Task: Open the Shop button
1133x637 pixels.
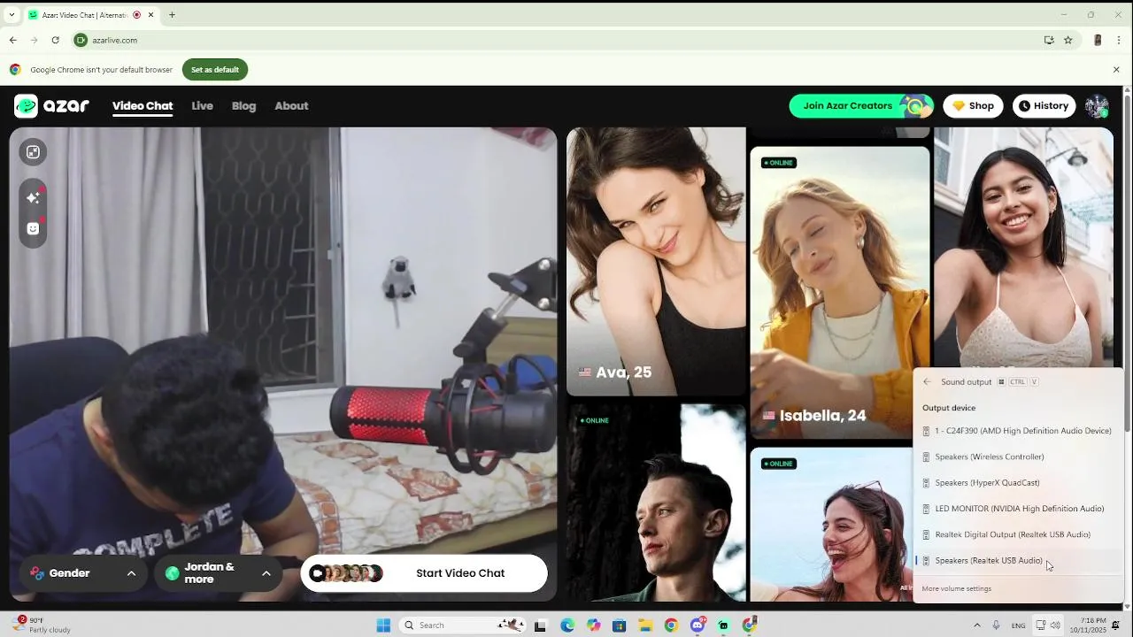Action: coord(973,106)
